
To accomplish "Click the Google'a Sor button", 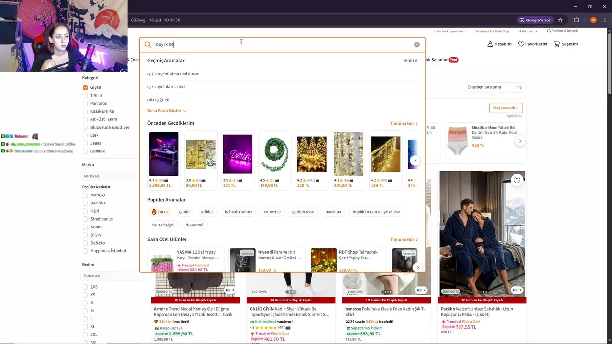I will (x=535, y=20).
